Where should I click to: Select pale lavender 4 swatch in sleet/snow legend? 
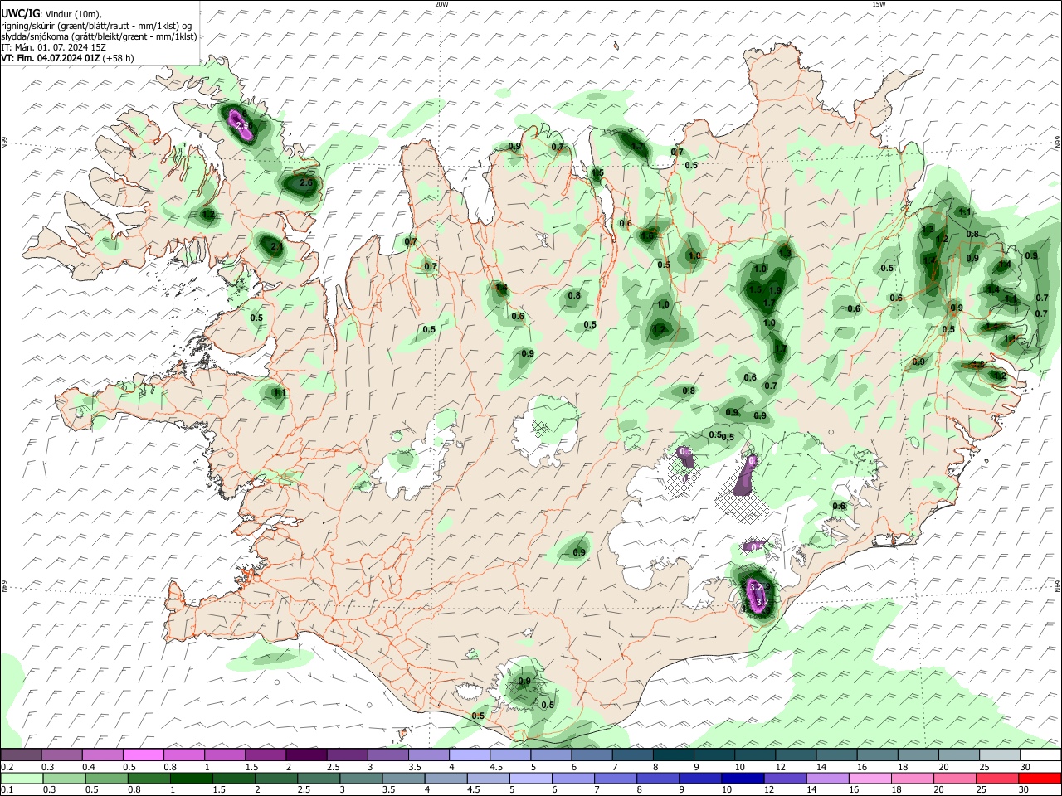point(470,755)
